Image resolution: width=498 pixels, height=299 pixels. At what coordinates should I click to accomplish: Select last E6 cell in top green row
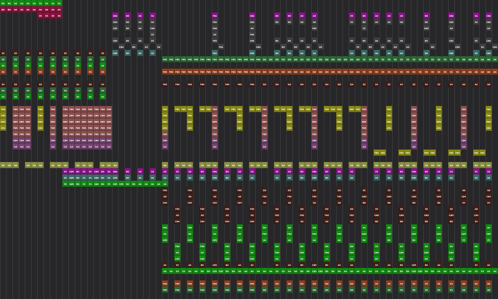coord(59,3)
